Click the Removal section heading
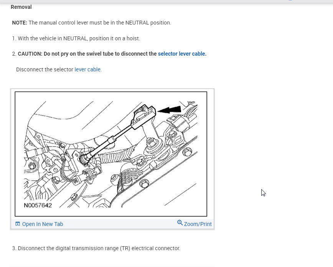 tap(21, 7)
